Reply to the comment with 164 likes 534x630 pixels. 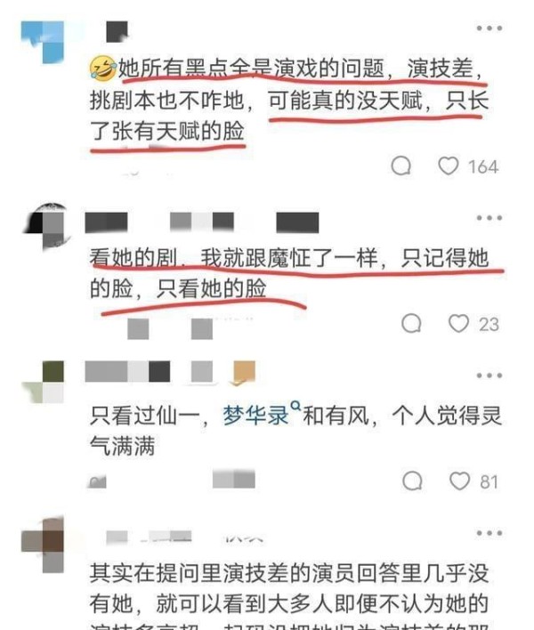(401, 166)
